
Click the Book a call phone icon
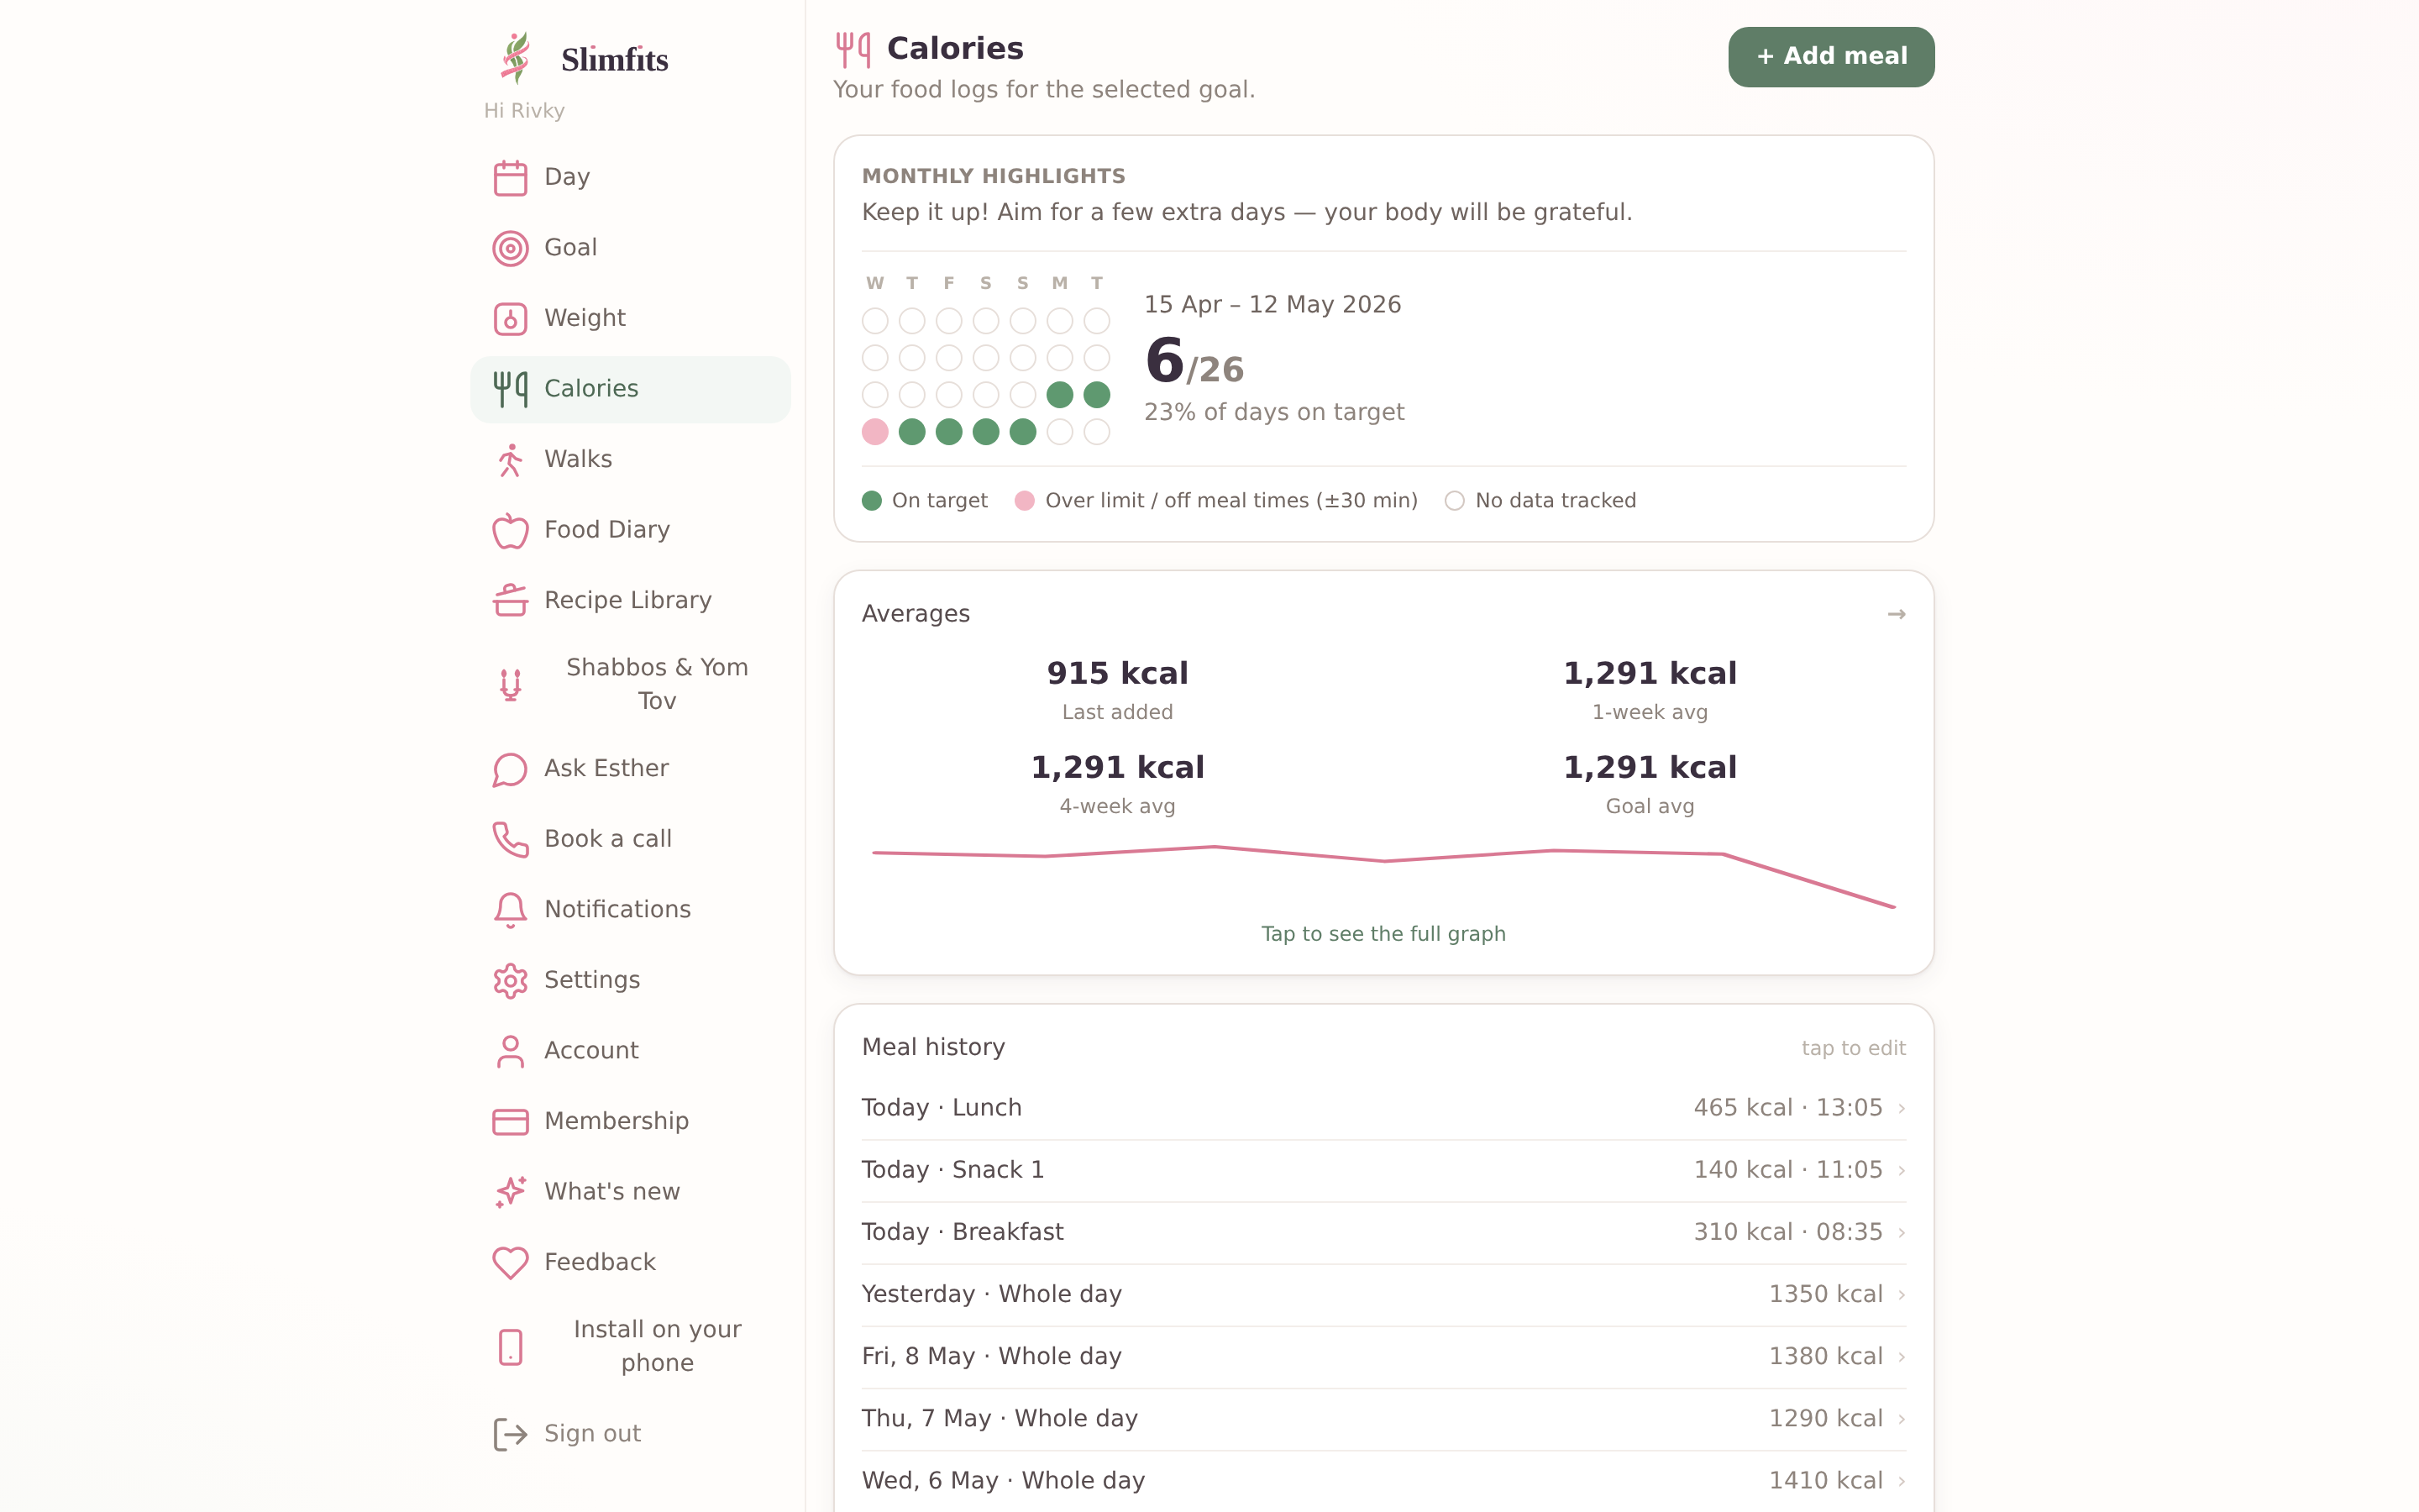(510, 840)
